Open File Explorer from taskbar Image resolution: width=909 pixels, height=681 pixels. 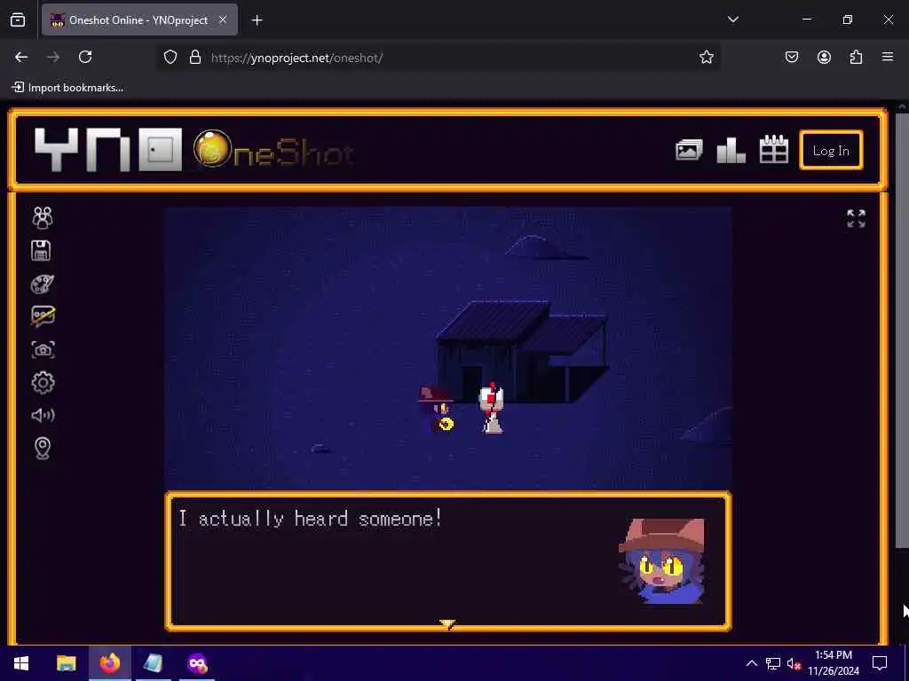(66, 663)
